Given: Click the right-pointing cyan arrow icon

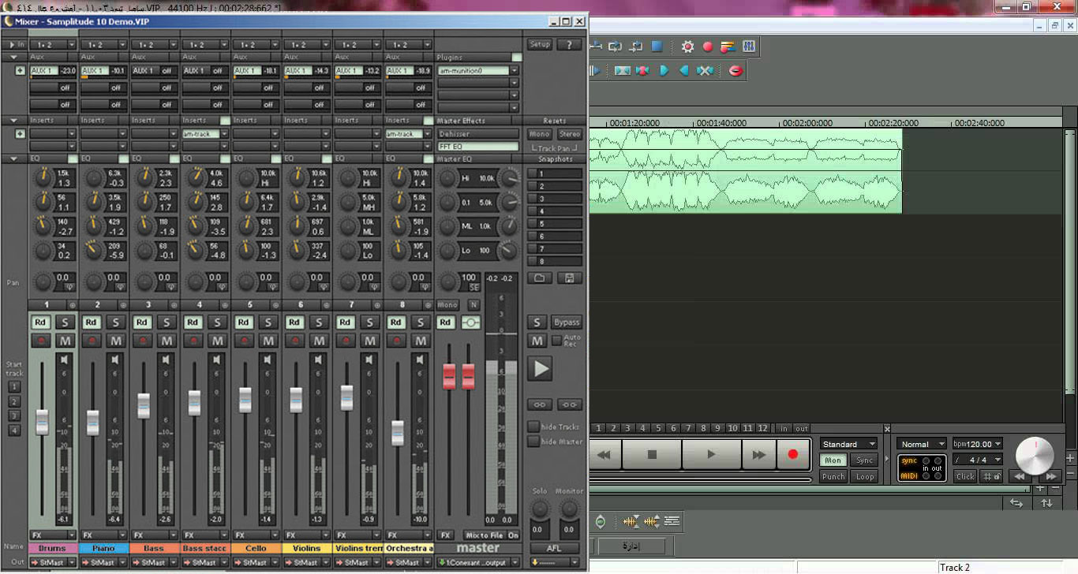Looking at the screenshot, I should tap(664, 70).
